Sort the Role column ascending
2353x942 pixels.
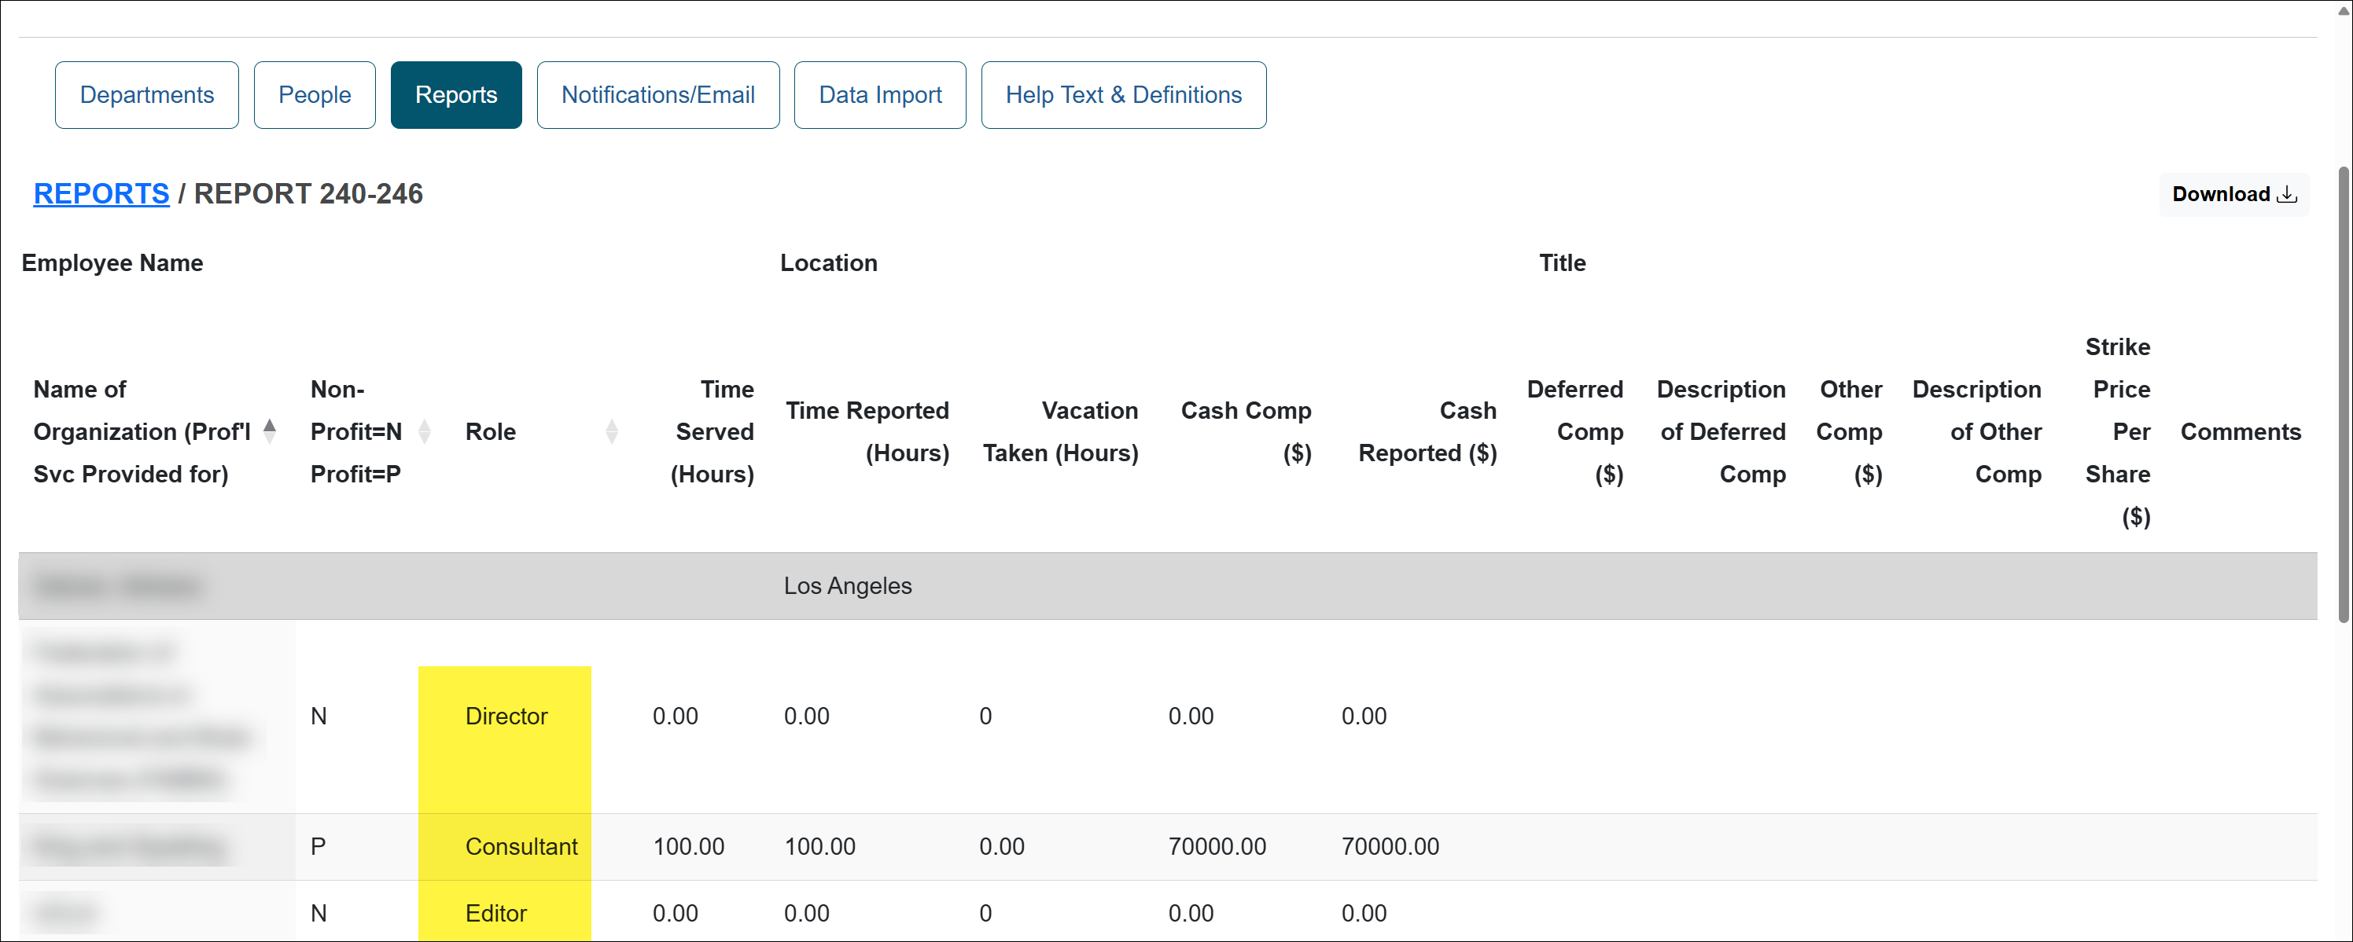pyautogui.click(x=611, y=423)
